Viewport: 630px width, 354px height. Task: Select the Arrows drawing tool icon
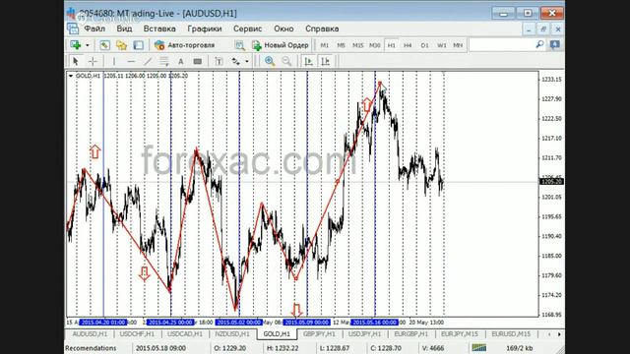click(236, 61)
